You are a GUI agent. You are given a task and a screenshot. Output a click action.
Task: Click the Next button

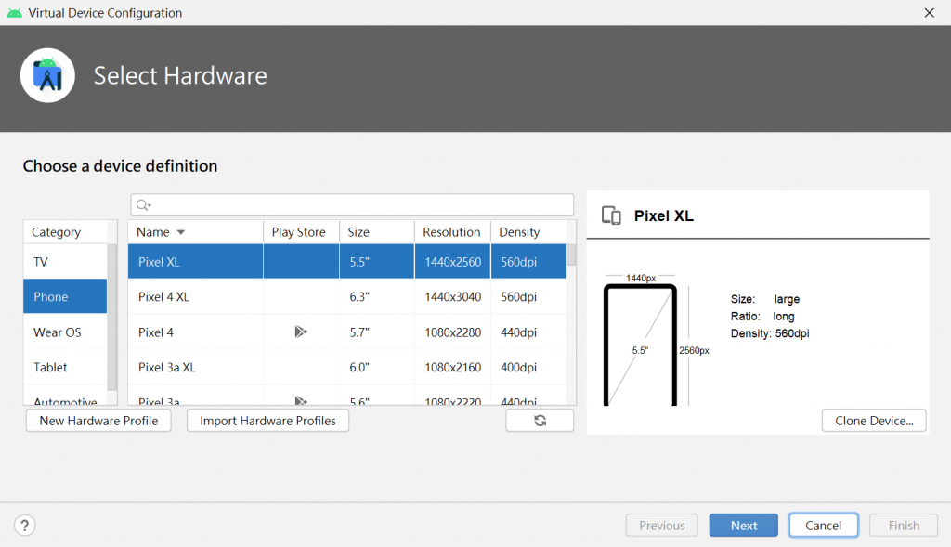[744, 525]
